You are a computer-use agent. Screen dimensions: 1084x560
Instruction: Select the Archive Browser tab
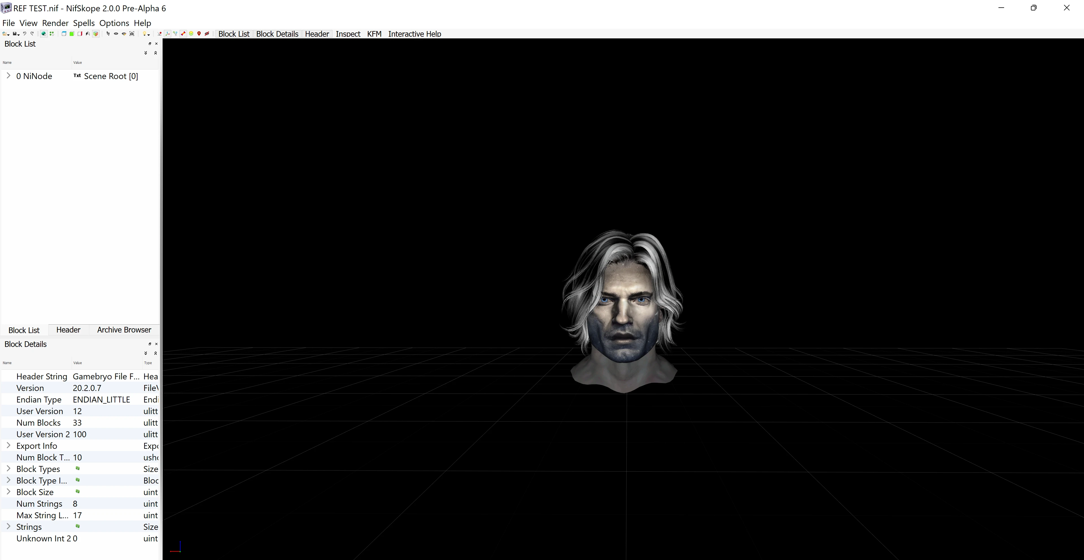pyautogui.click(x=124, y=329)
